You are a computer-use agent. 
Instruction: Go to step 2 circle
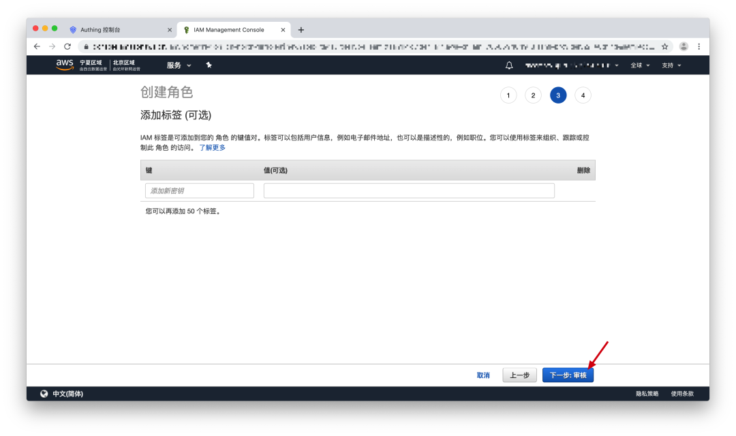(533, 95)
